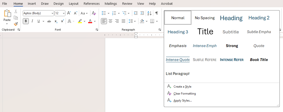This screenshot has height=112, width=283.
Task: Click the Cut scissors icon
Action: tap(16, 11)
